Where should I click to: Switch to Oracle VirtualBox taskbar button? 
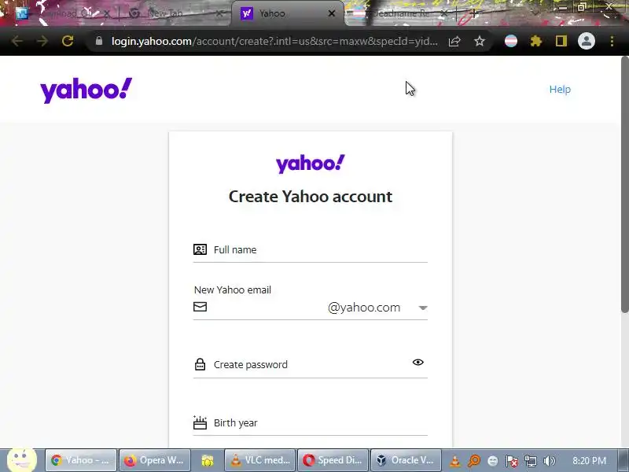coord(406,460)
